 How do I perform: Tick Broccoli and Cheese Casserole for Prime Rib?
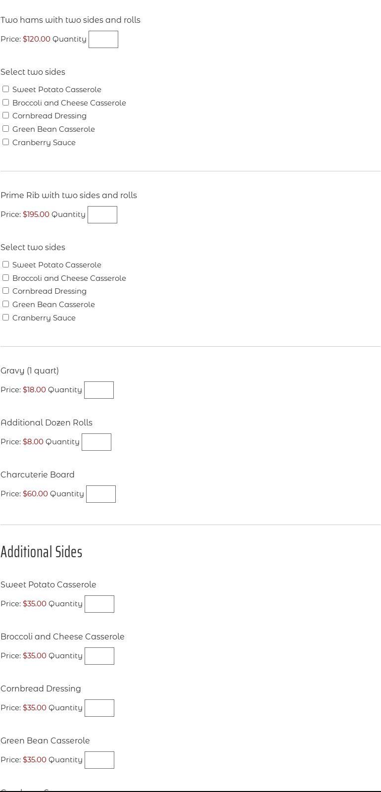click(x=6, y=278)
